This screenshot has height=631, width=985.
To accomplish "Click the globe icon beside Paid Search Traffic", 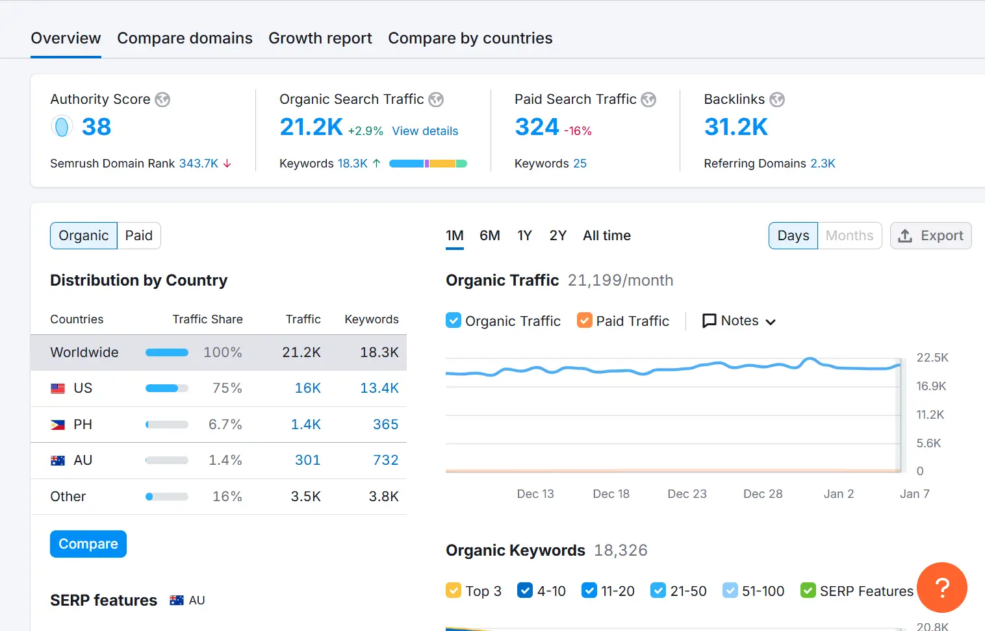I will 648,99.
